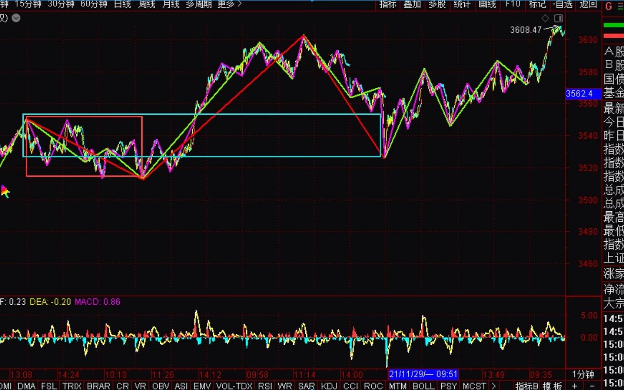Click the 5.00 MACD axis label
Viewport: 624px width, 390px height.
[x=590, y=315]
